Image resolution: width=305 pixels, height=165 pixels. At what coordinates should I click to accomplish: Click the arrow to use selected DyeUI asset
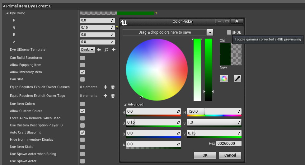click(x=99, y=50)
